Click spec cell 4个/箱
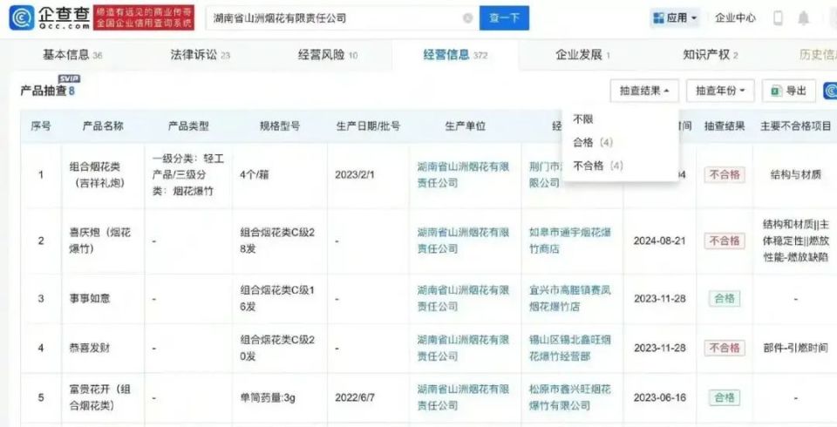Viewport: 837px width, 427px height. pyautogui.click(x=254, y=174)
